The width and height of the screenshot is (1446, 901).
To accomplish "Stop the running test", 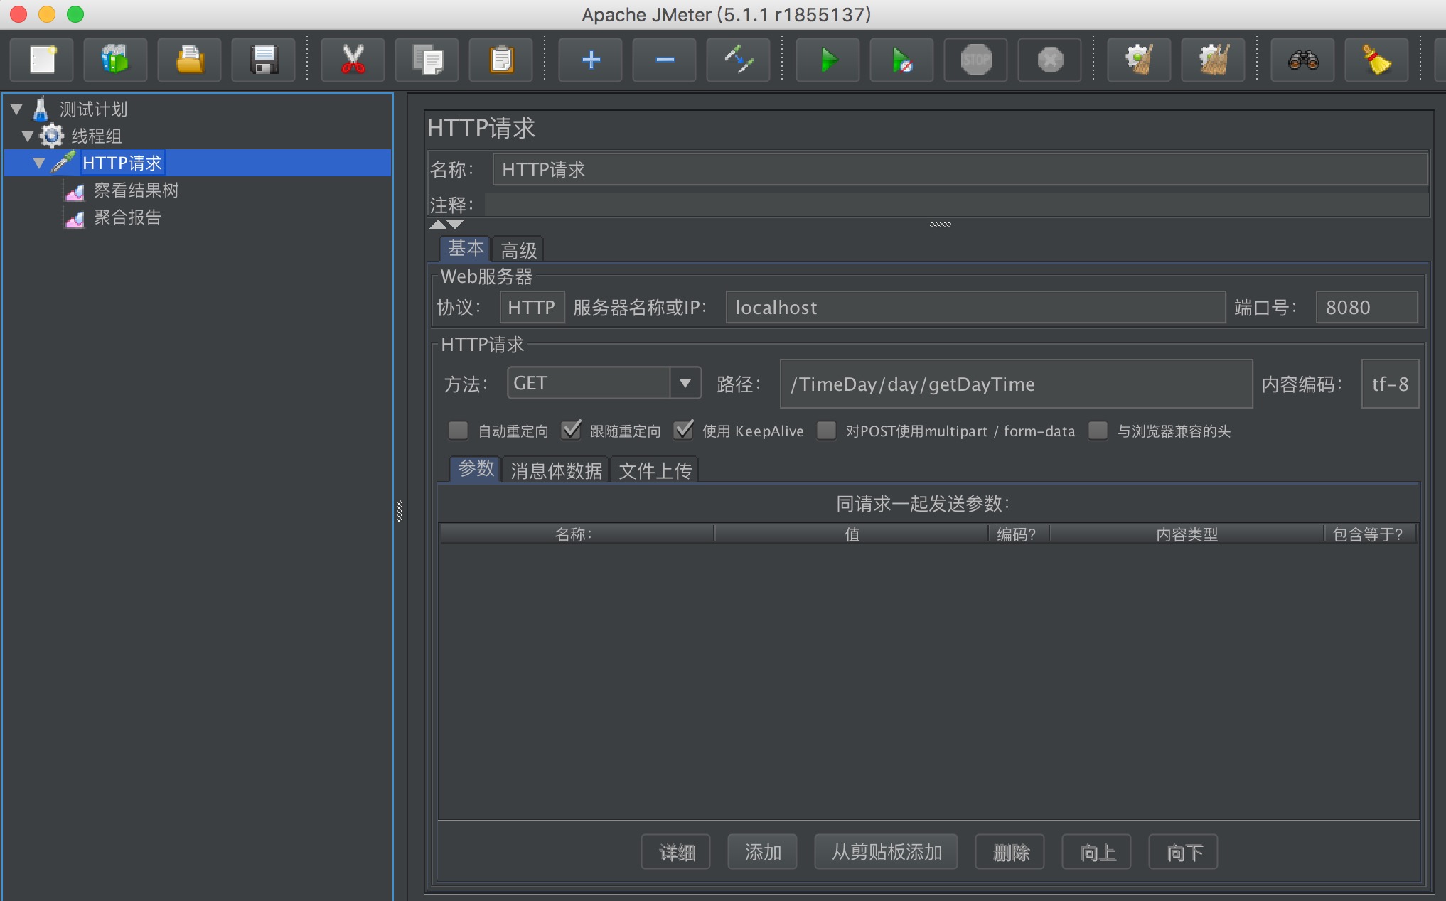I will [x=976, y=60].
